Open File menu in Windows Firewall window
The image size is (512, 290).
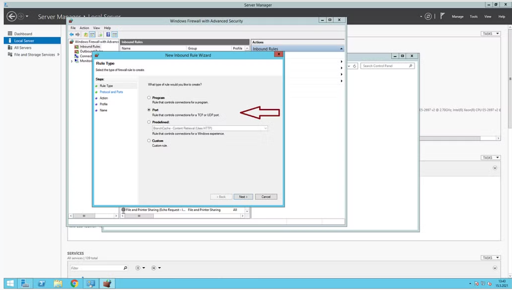click(x=73, y=28)
